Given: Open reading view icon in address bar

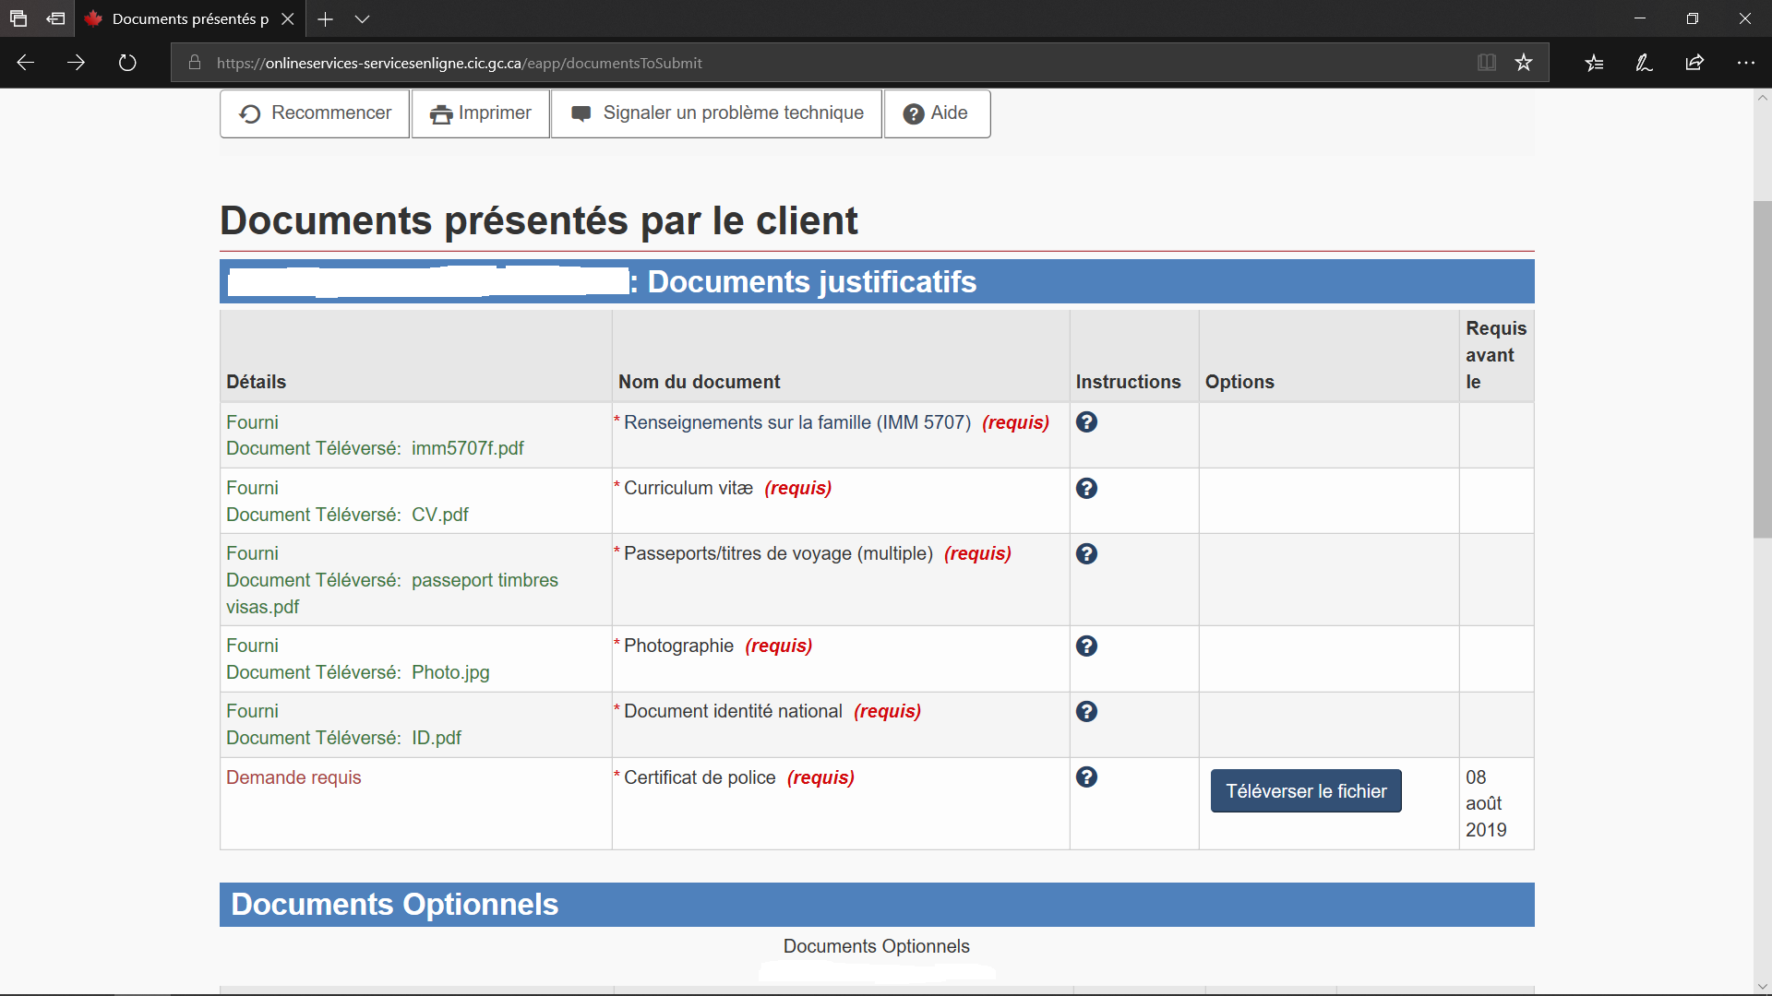Looking at the screenshot, I should point(1486,63).
